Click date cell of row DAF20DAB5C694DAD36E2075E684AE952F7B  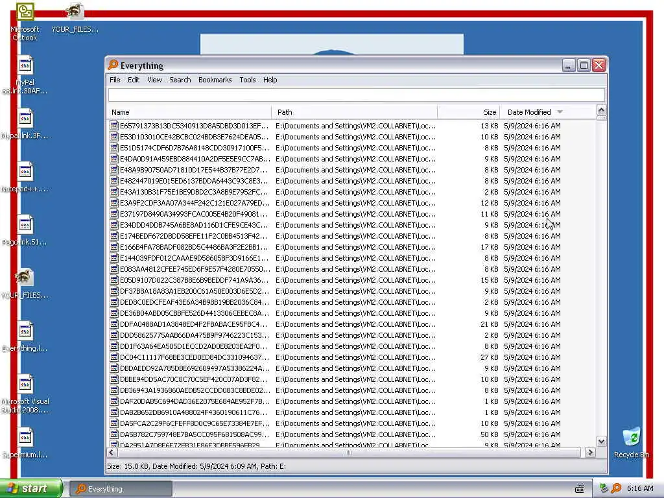coord(532,401)
